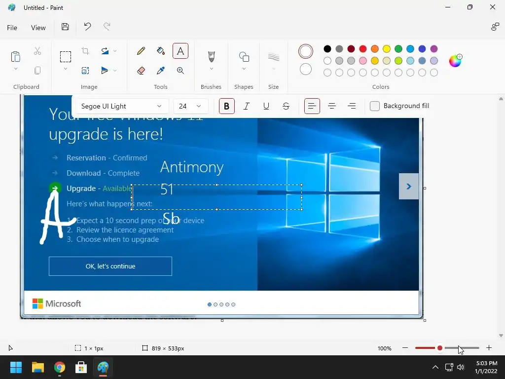
Task: Expand the Brushes dropdown arrow
Action: click(x=211, y=69)
